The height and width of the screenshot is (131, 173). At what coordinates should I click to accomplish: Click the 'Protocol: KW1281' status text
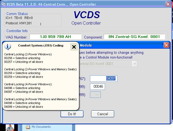[19, 23]
